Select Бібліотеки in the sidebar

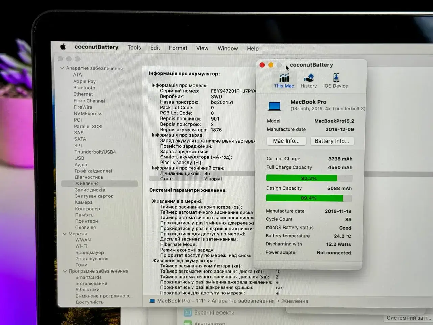tap(88, 290)
